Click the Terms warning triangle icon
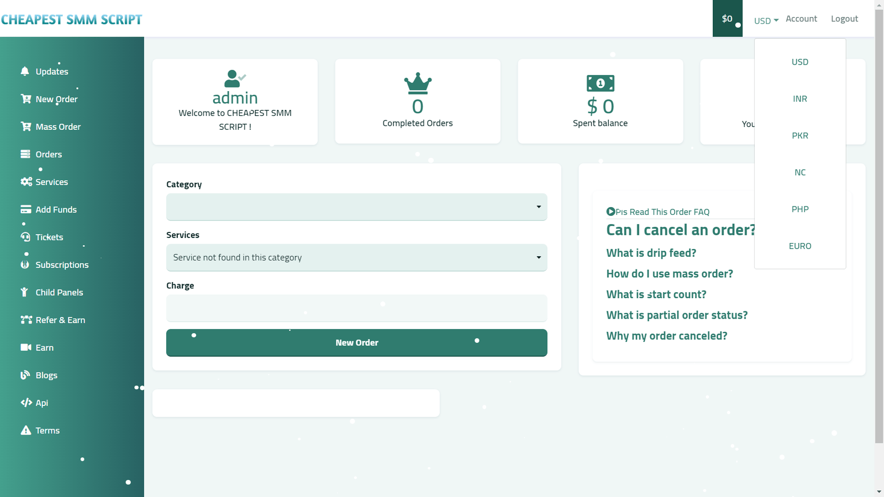Image resolution: width=884 pixels, height=497 pixels. [25, 430]
